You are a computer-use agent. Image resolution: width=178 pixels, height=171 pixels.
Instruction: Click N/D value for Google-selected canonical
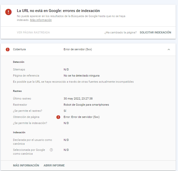pos(66,150)
